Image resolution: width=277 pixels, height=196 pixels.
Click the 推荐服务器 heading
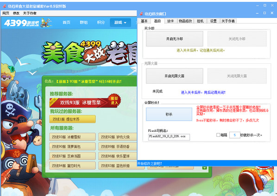coord(61,94)
